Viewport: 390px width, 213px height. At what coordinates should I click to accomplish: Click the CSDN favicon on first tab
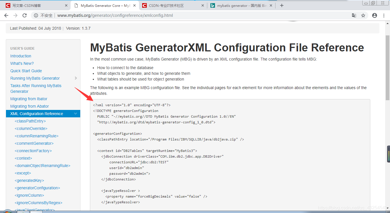pyautogui.click(x=8, y=5)
